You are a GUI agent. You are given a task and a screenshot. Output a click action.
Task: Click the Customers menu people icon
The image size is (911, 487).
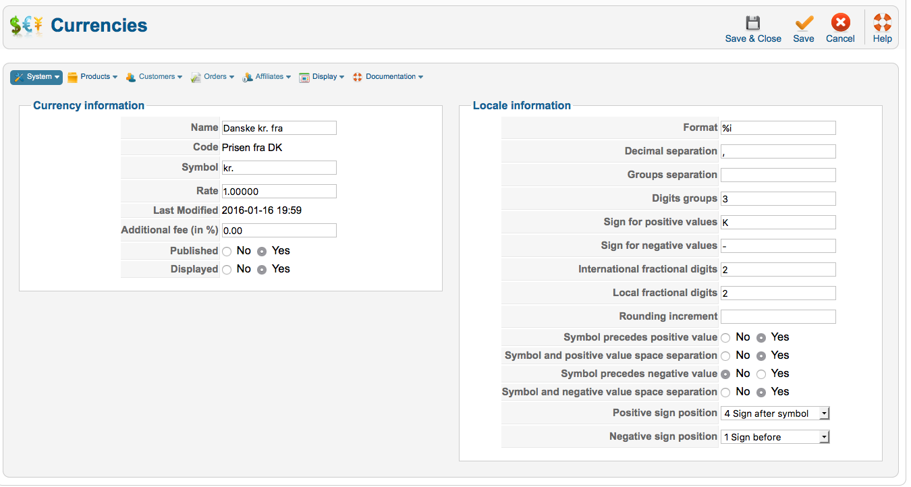131,77
